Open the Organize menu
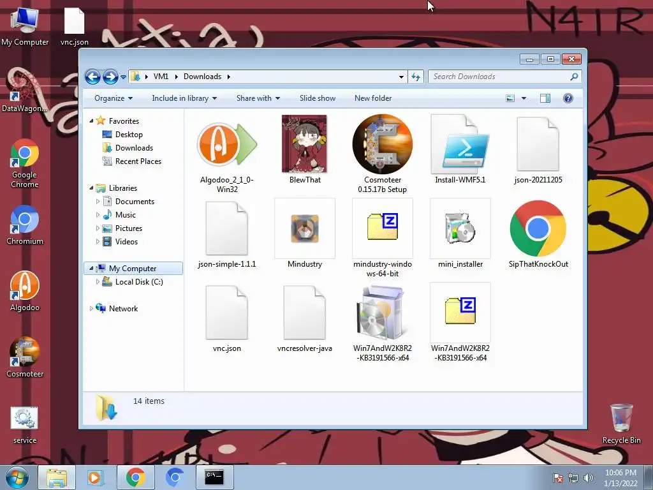 click(x=114, y=98)
